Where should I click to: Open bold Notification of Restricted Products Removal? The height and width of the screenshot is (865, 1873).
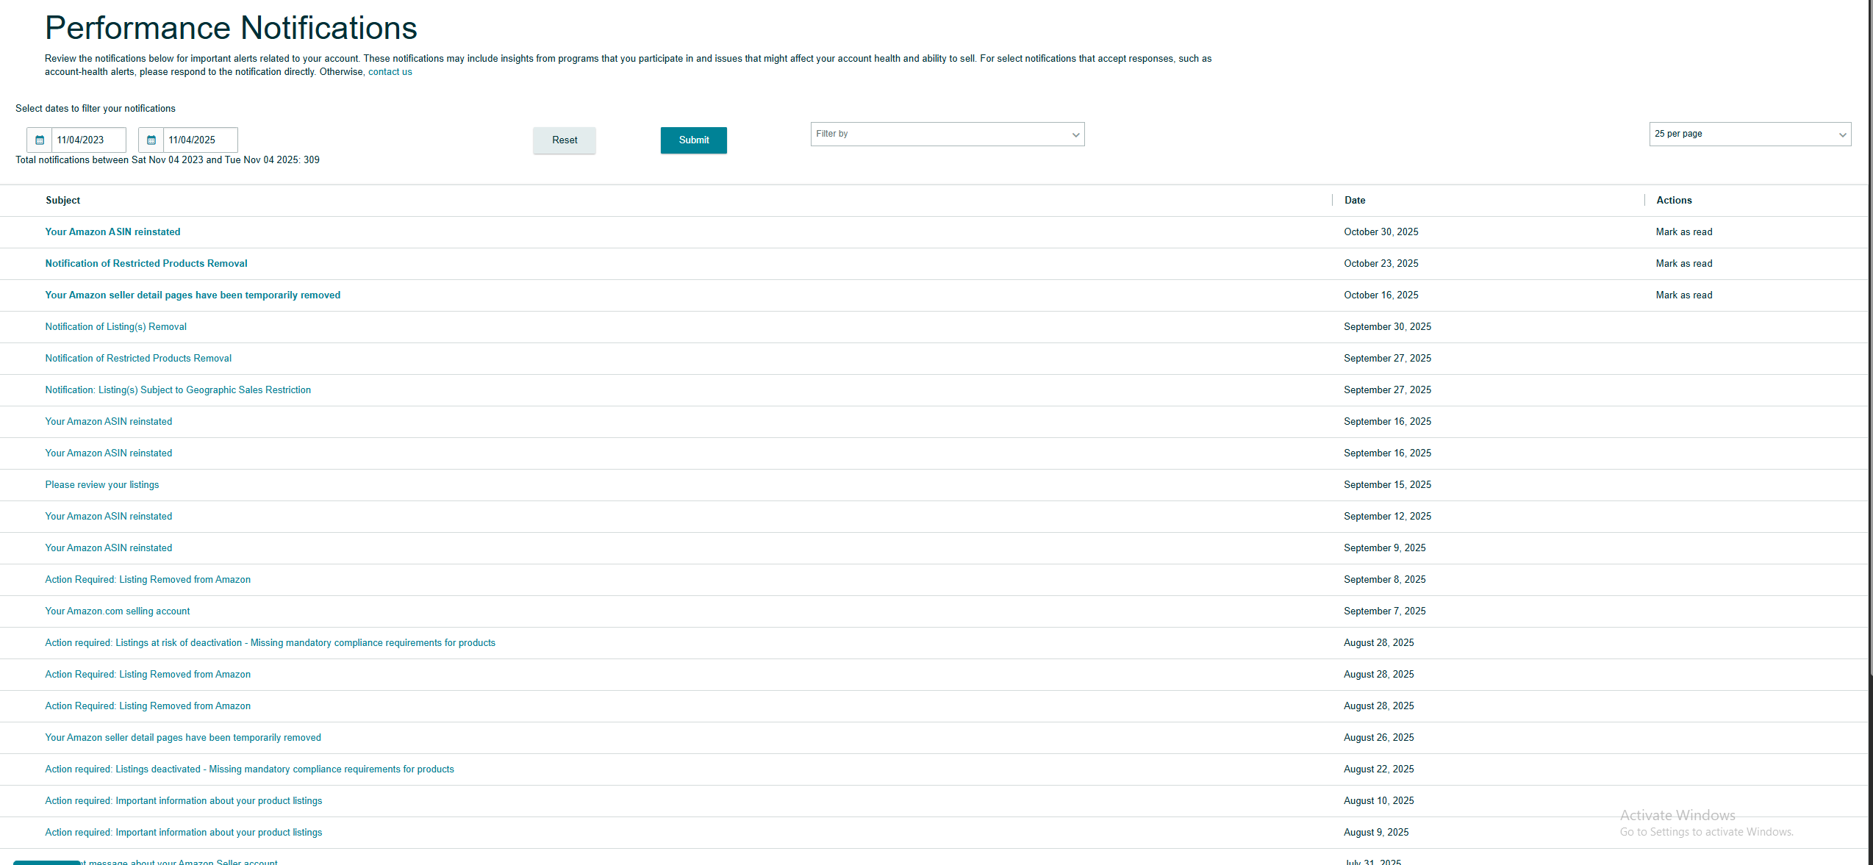[146, 264]
